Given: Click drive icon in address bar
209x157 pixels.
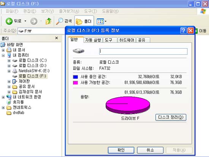Looking at the screenshot, I should click(x=21, y=31).
